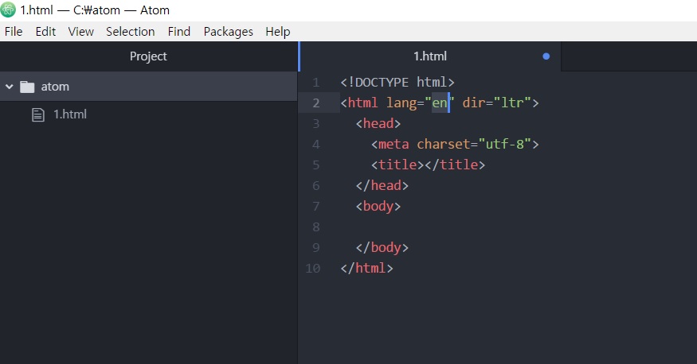
Task: Click the "en" value on line 2
Action: [x=440, y=103]
